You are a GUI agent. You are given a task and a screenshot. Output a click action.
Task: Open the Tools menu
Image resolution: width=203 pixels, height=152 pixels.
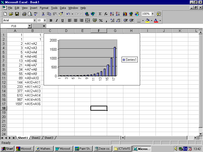54,8
